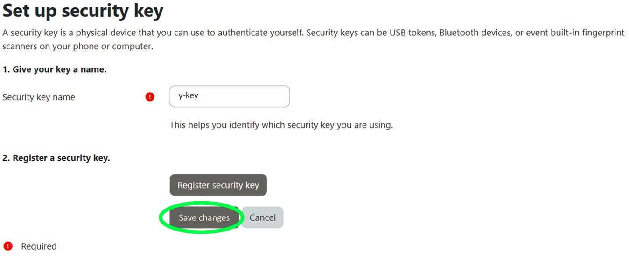
Task: Click 'scanners on your phone or computer' text
Action: pos(77,47)
